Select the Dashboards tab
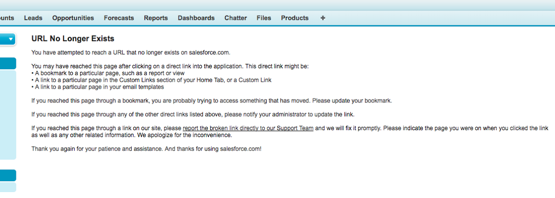The width and height of the screenshot is (555, 198). (x=196, y=18)
